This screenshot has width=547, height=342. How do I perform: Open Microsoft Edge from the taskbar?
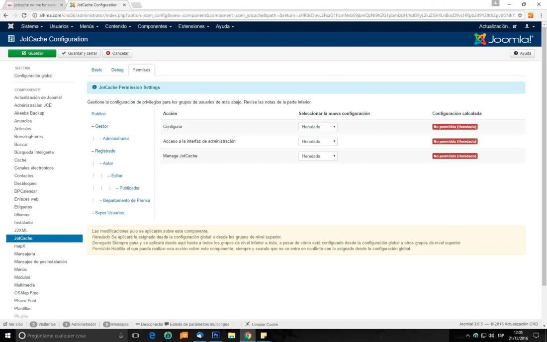pos(152,336)
